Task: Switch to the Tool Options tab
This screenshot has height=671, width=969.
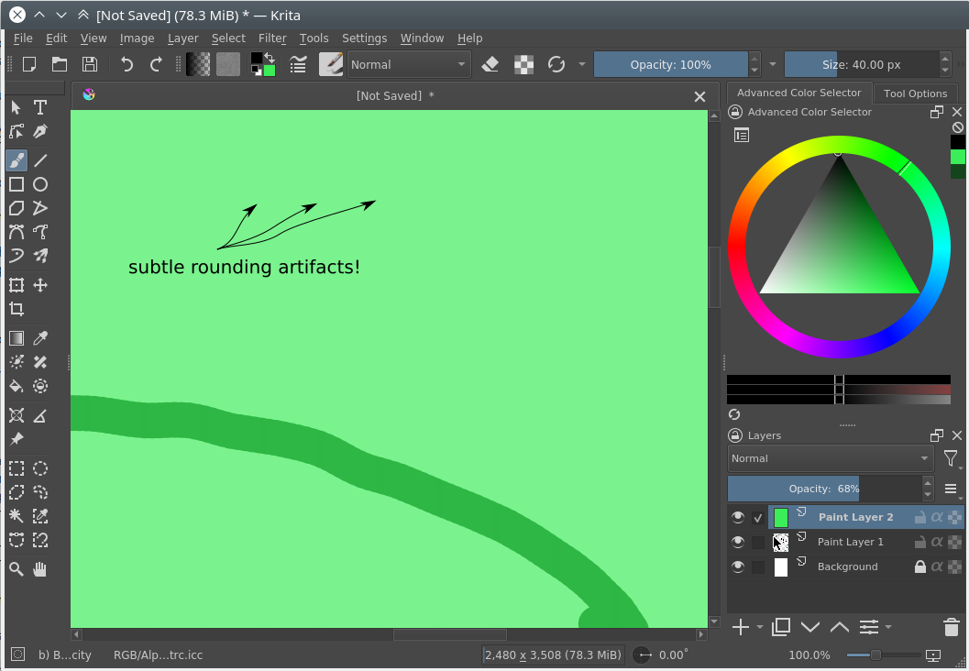Action: (915, 93)
